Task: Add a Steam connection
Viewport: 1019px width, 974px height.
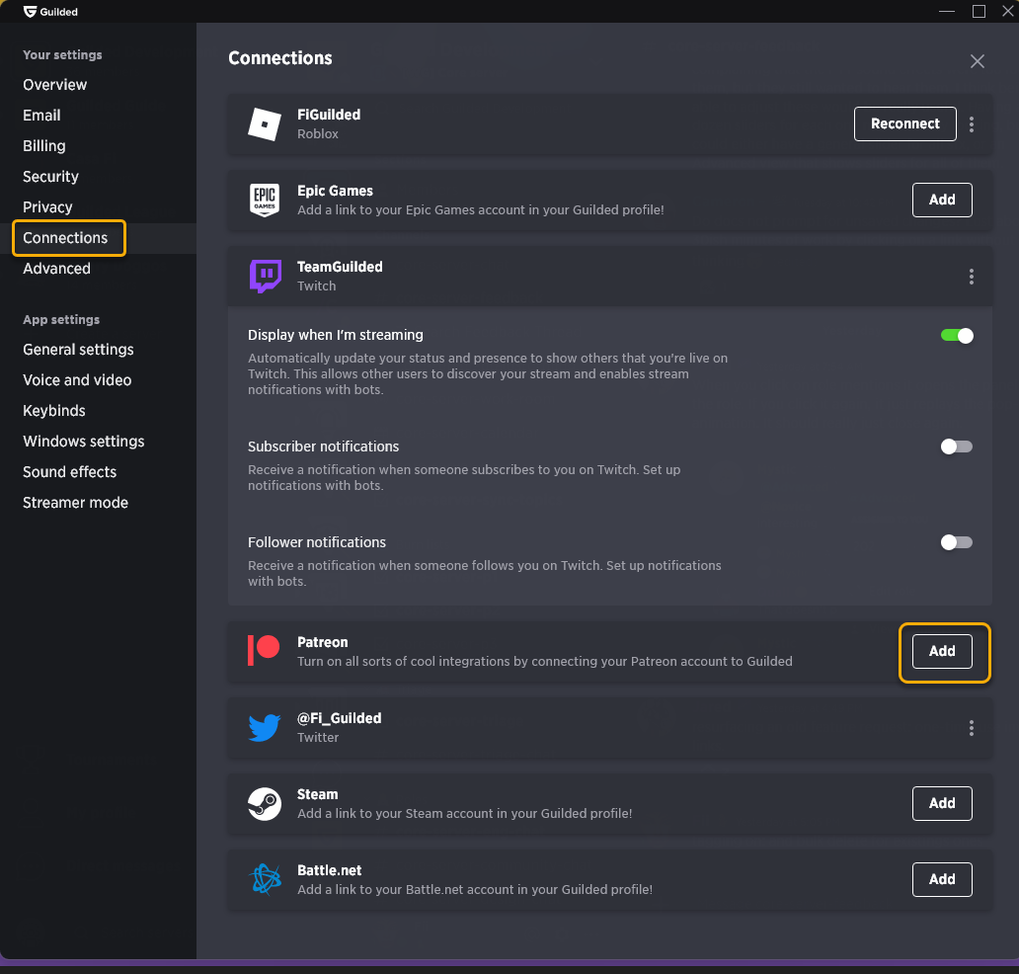Action: tap(942, 803)
